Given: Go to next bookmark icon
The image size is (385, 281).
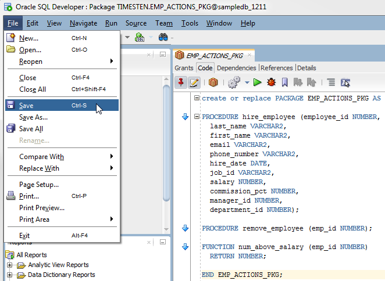Looking at the screenshot, I should tap(298, 82).
